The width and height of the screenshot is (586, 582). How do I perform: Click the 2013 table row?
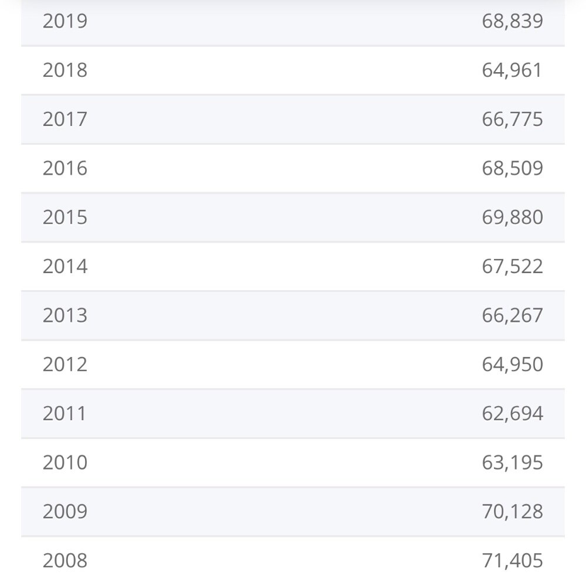point(292,315)
